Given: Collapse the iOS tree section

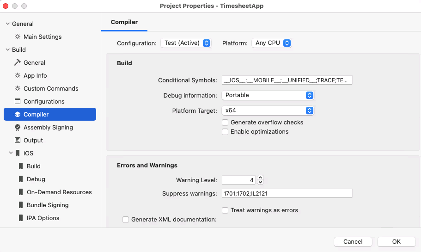Looking at the screenshot, I should pyautogui.click(x=11, y=153).
